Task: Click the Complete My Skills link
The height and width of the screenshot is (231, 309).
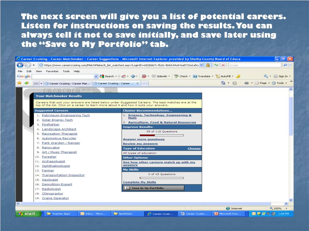Action: 139,182
